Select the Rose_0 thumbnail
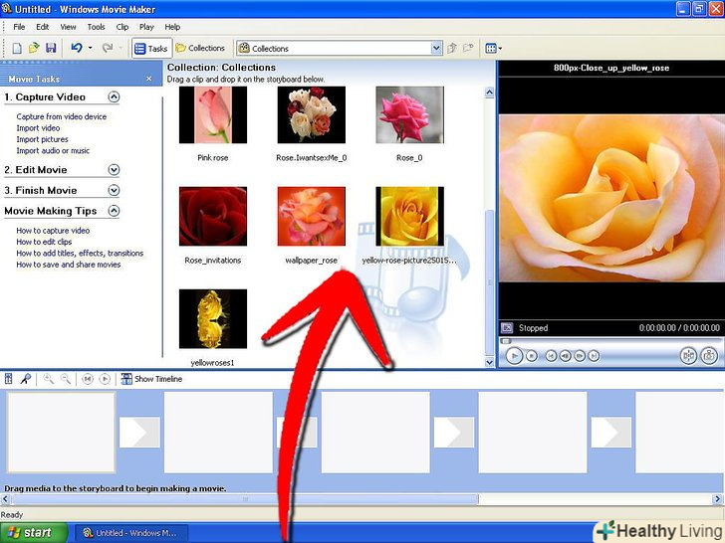Image resolution: width=725 pixels, height=543 pixels. pyautogui.click(x=409, y=115)
